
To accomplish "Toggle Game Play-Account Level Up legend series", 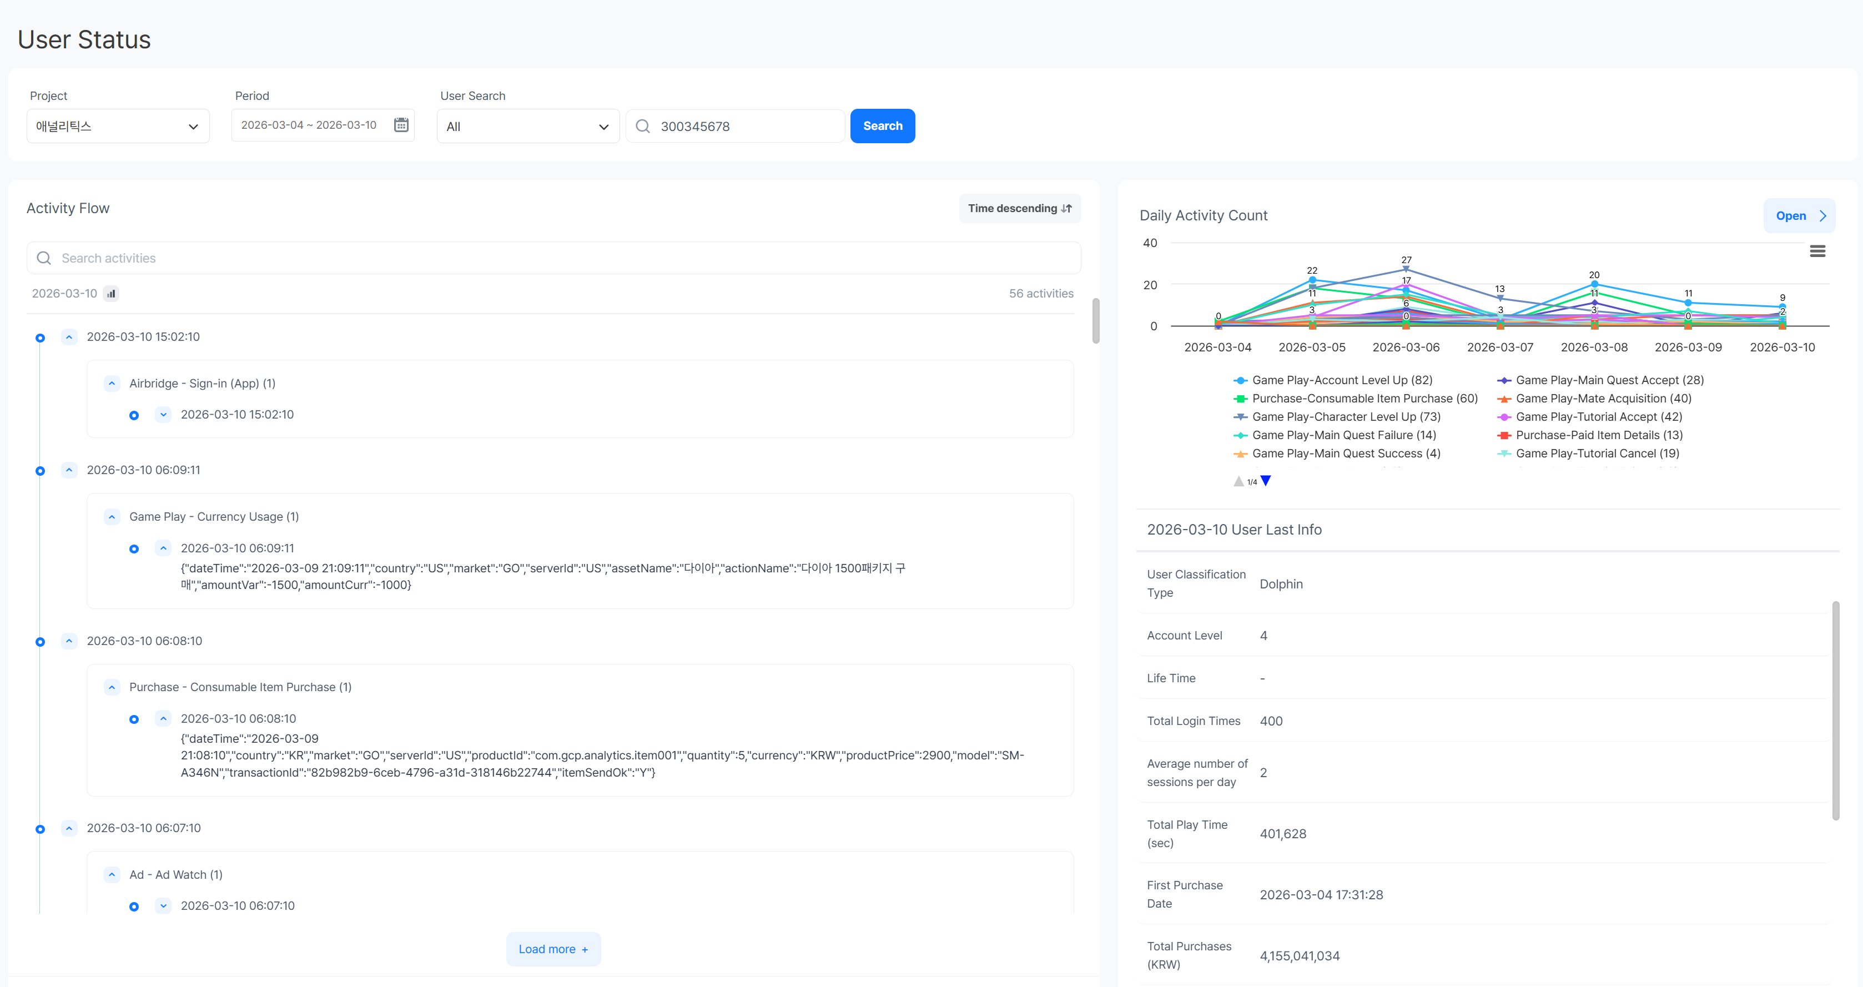I will tap(1332, 380).
